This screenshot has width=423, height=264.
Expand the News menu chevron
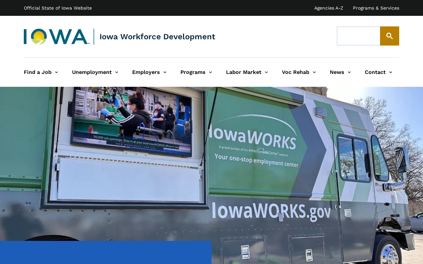(x=349, y=72)
